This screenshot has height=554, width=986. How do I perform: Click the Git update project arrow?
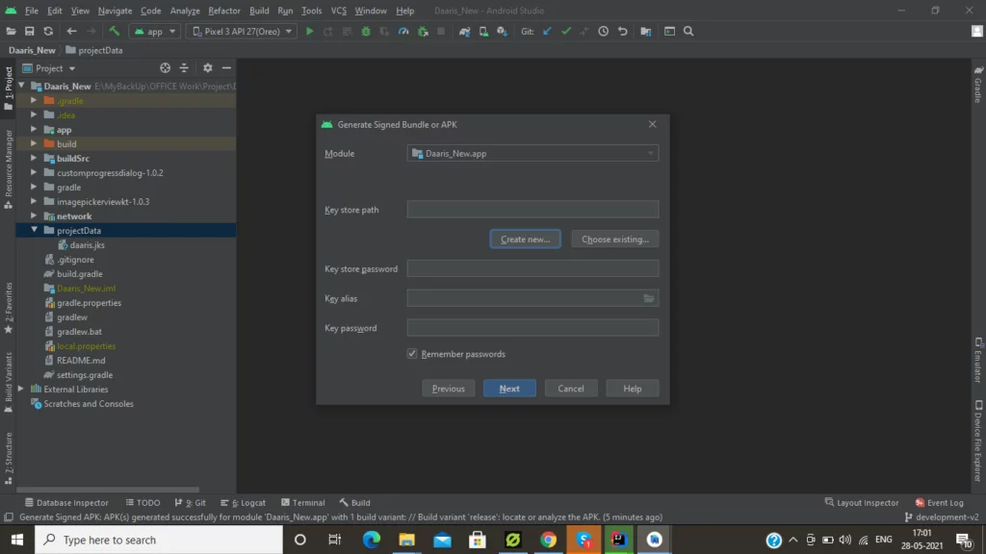[x=547, y=32]
